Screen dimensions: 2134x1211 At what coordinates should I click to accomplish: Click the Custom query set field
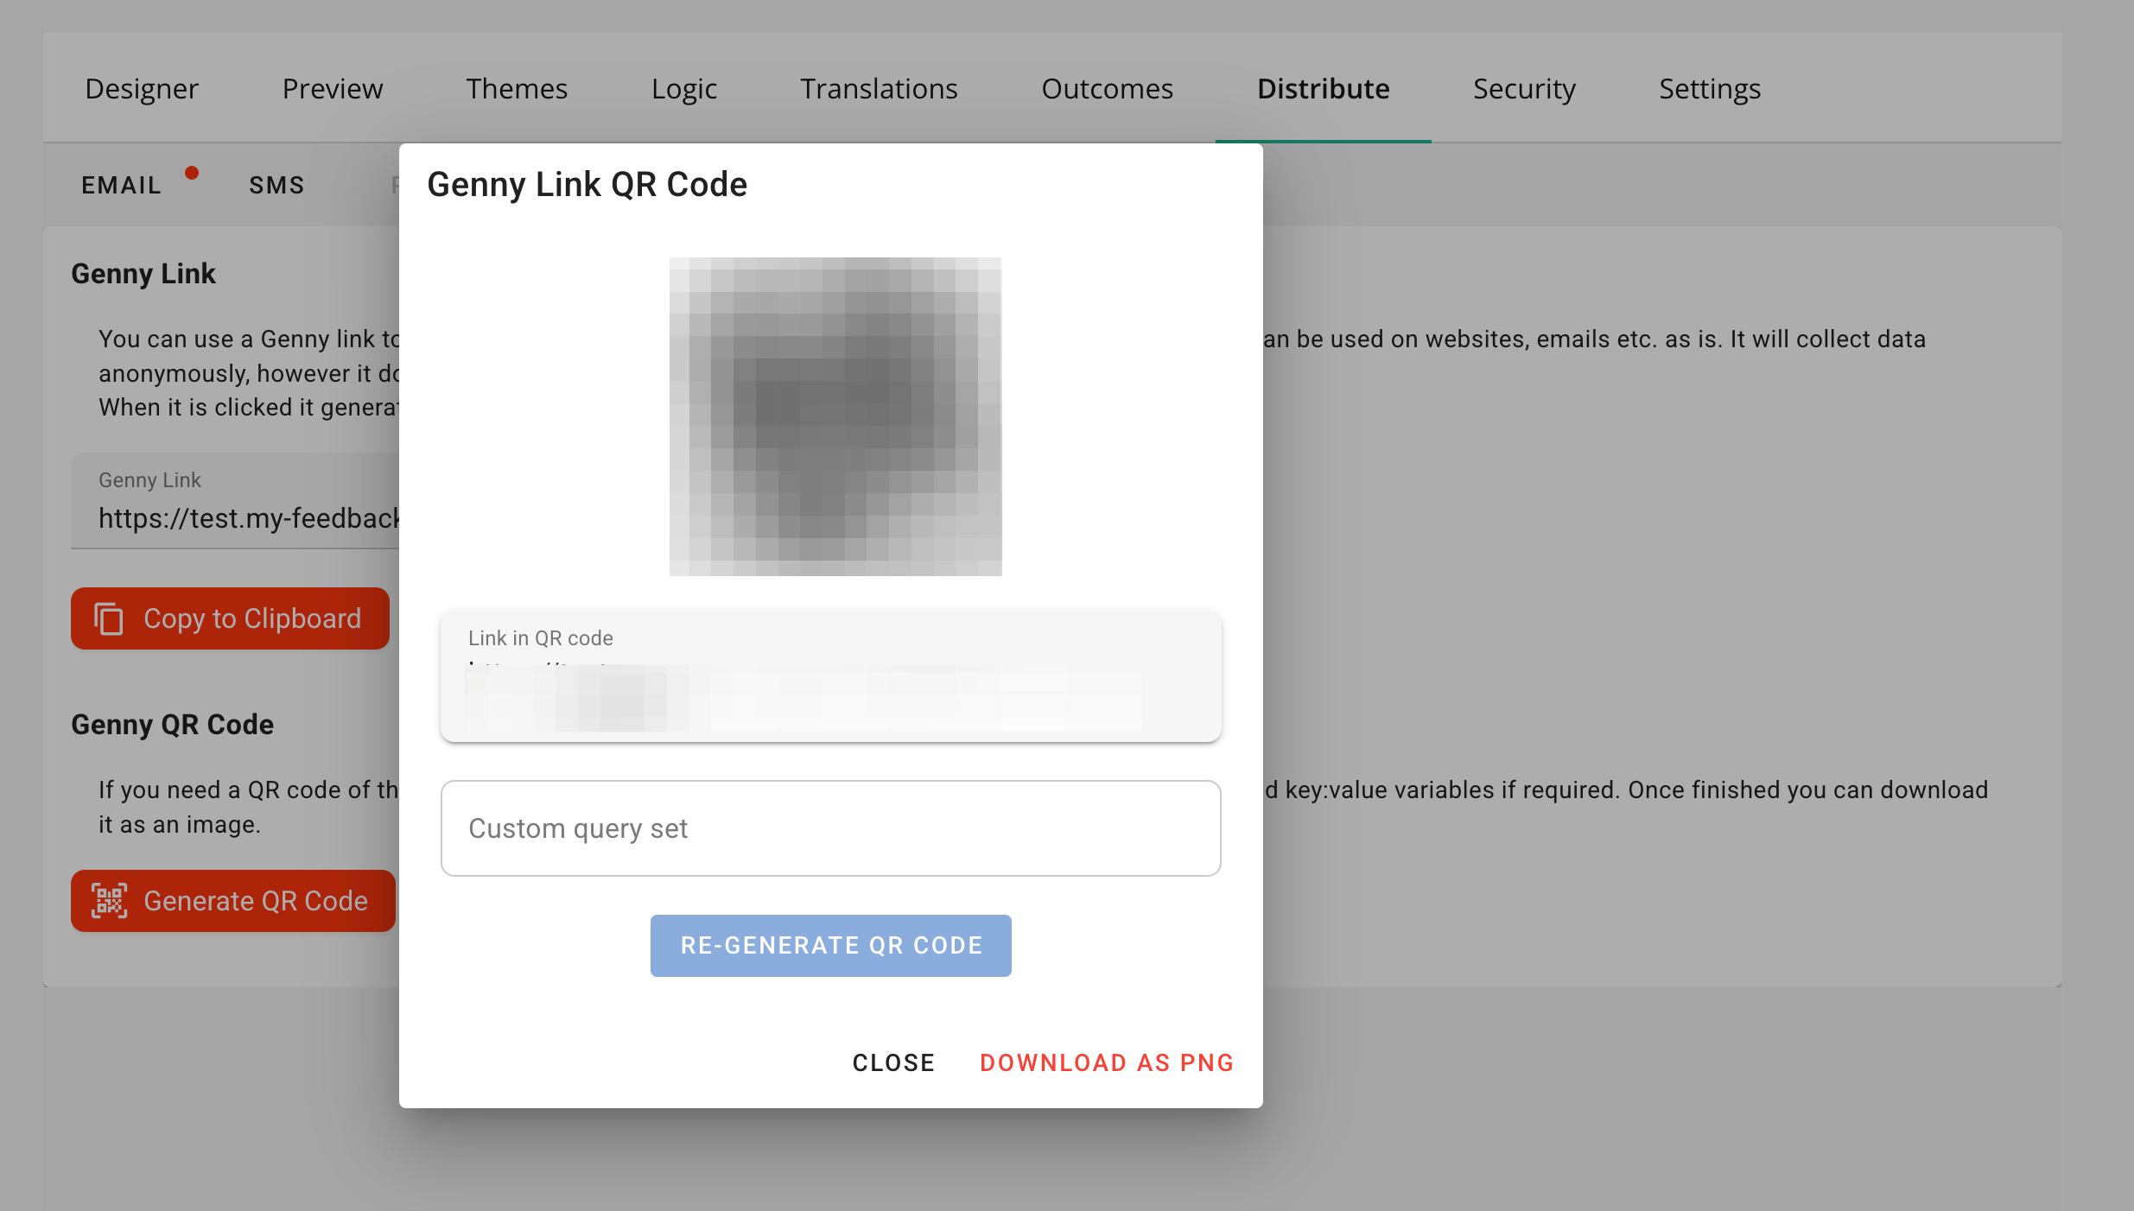[x=830, y=828]
